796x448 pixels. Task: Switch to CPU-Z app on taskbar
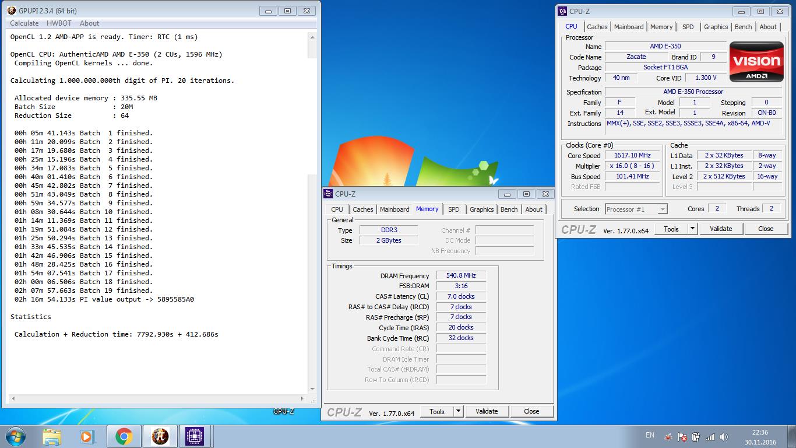[195, 436]
